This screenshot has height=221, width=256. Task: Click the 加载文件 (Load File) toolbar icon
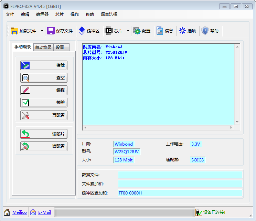click(x=14, y=31)
